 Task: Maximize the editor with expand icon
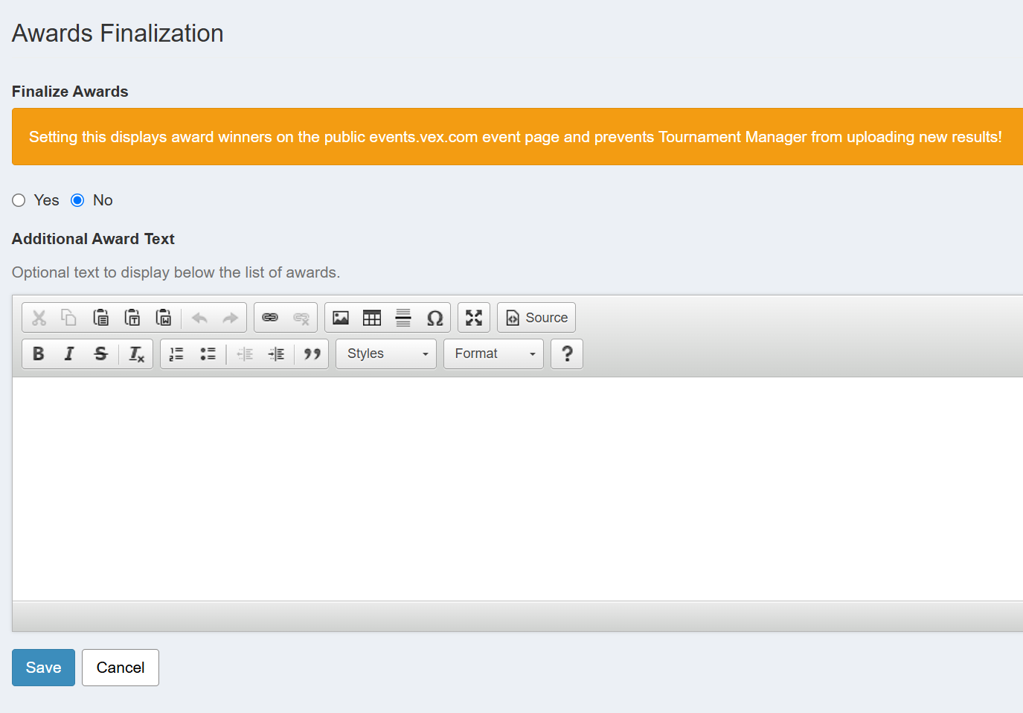point(474,318)
